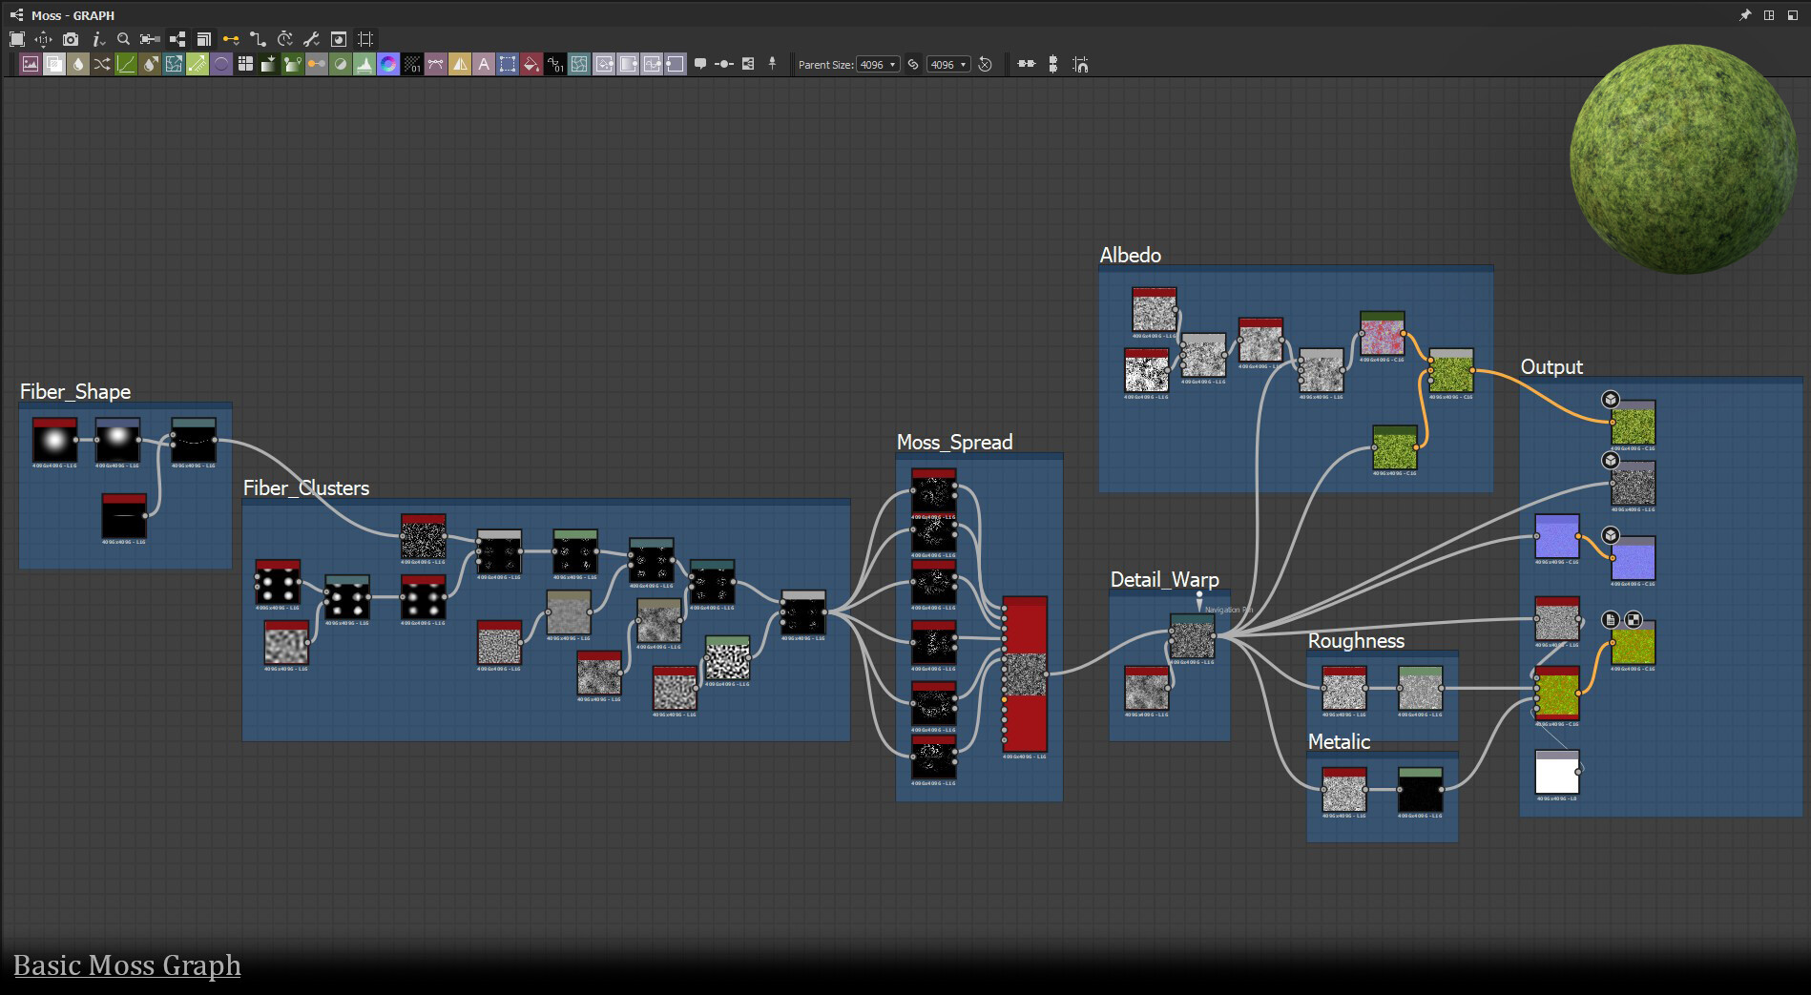Expand the link display mode dropdown
This screenshot has height=995, width=1811.
click(x=231, y=39)
